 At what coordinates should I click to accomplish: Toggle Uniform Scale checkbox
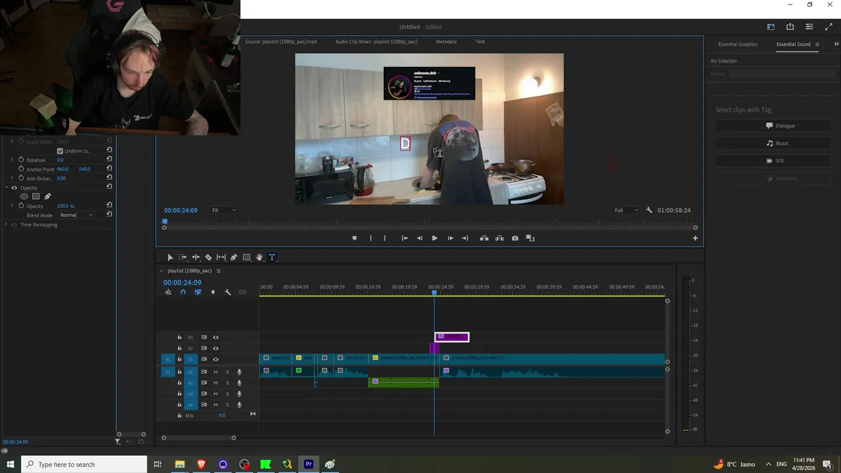60,151
